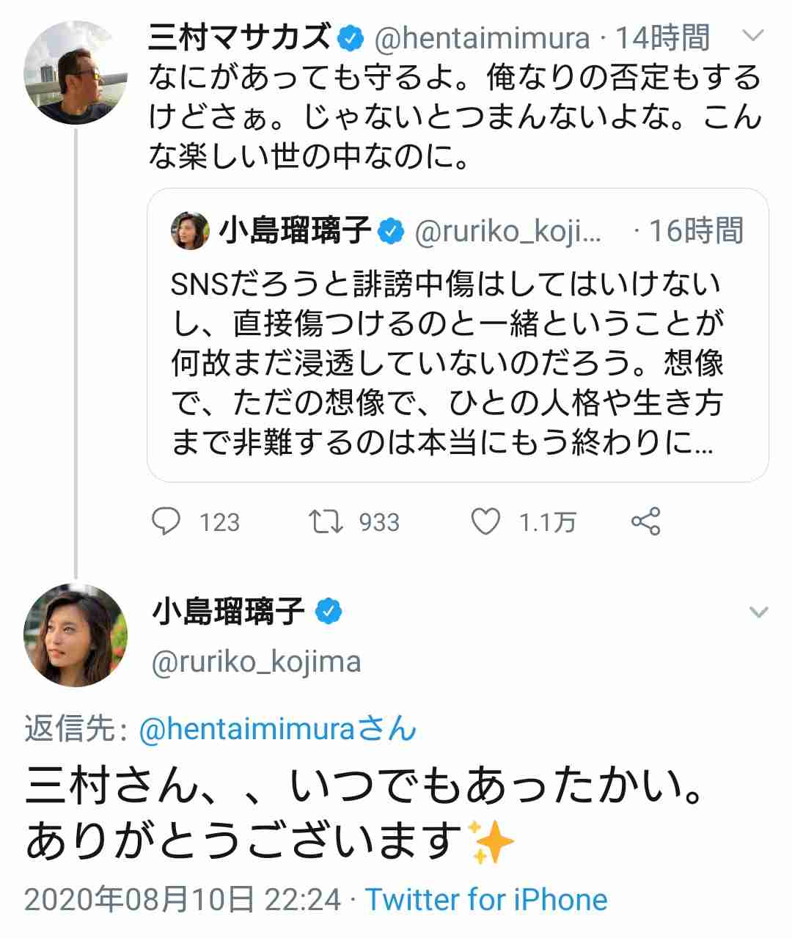
Task: Click small avatar in quoted tweet
Action: click(x=190, y=231)
